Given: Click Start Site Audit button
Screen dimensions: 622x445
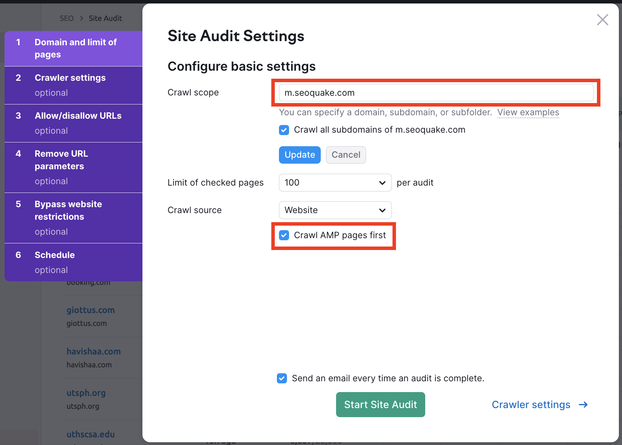Looking at the screenshot, I should [380, 405].
